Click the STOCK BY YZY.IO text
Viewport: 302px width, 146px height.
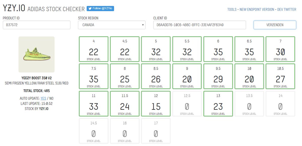[36, 108]
